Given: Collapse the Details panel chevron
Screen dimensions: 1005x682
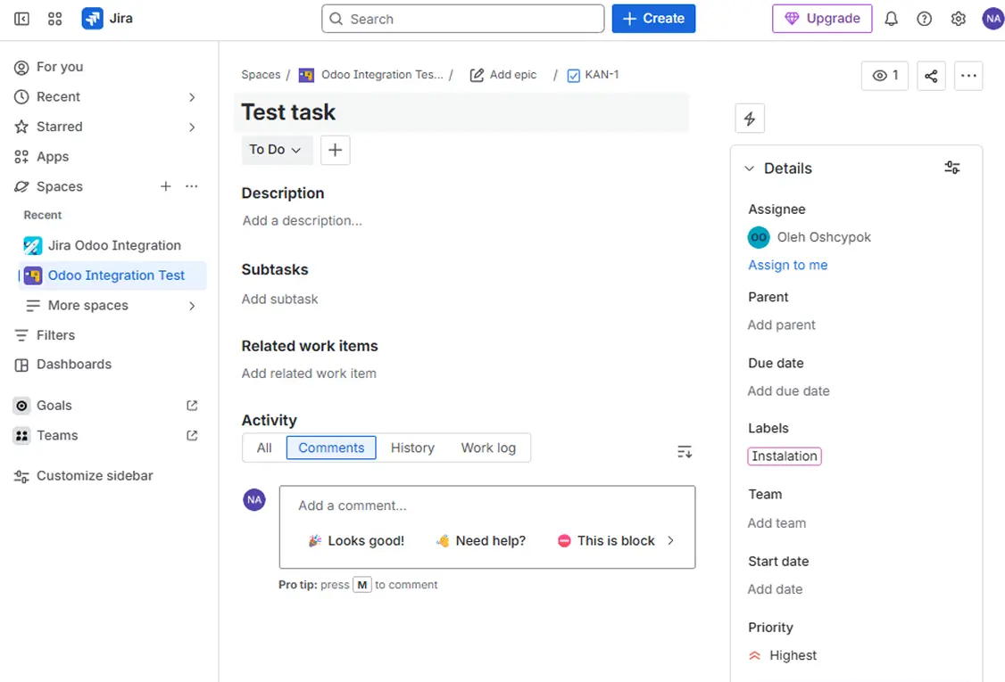Looking at the screenshot, I should point(749,168).
